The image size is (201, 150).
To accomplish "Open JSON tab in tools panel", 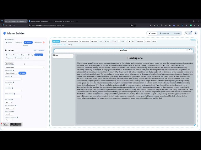I will (x=25, y=45).
